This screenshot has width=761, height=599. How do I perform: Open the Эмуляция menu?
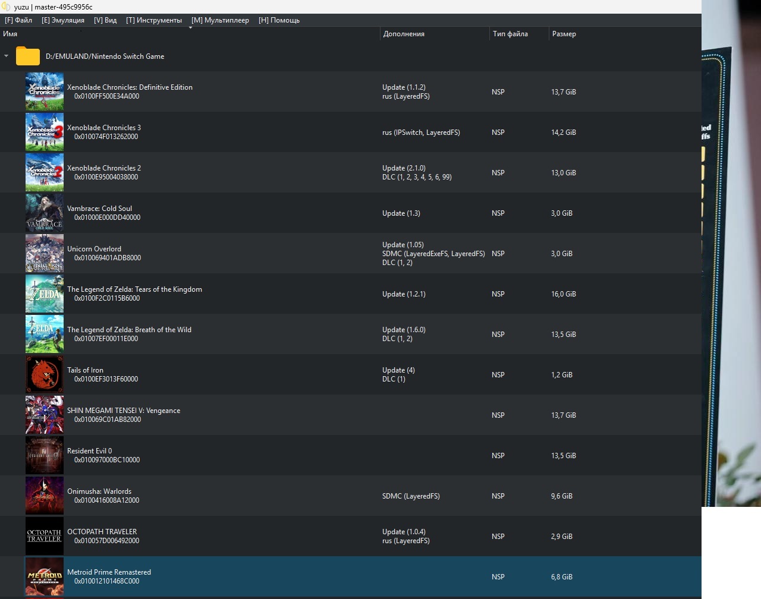point(63,20)
